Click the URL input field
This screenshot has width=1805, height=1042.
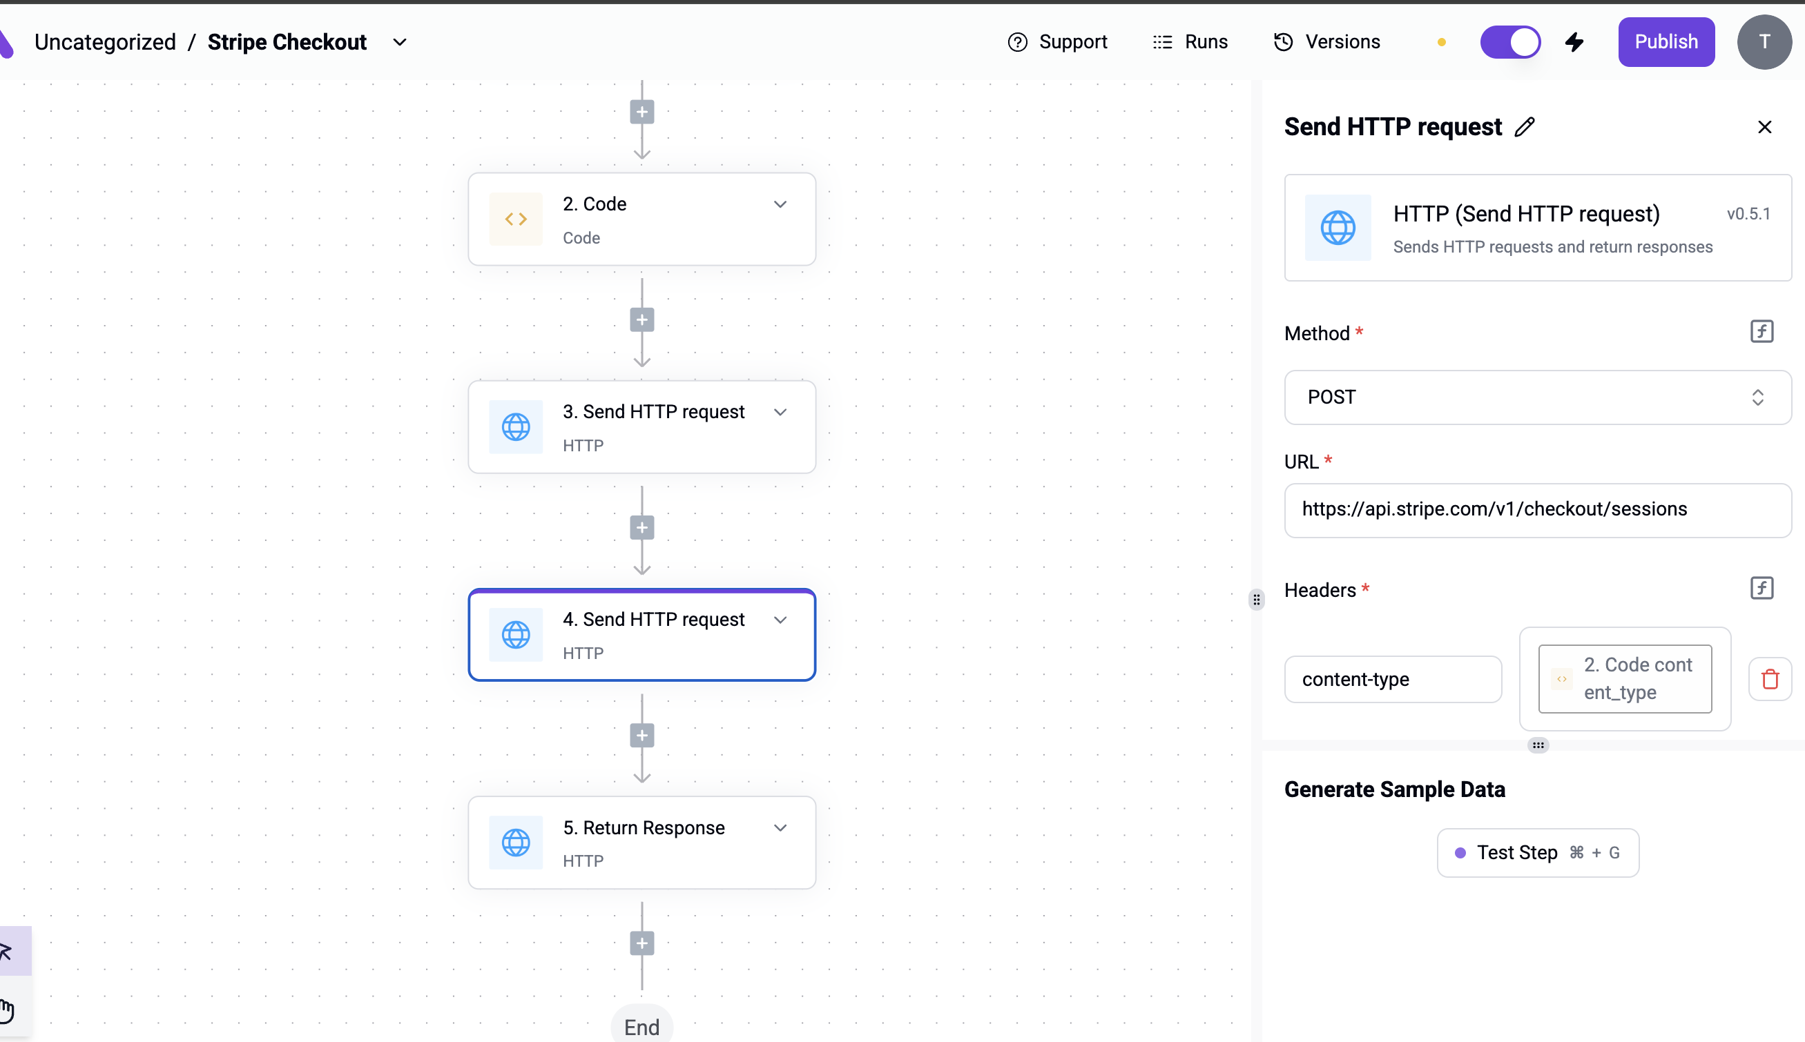pyautogui.click(x=1537, y=510)
